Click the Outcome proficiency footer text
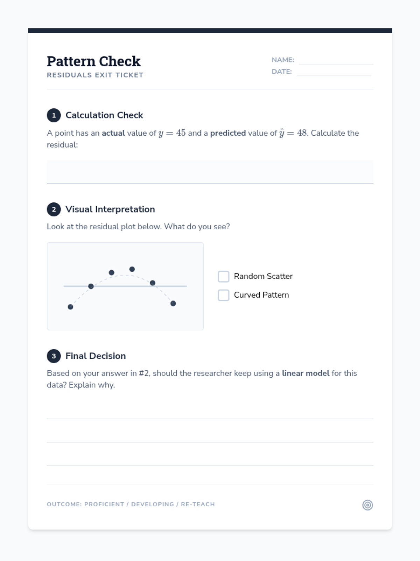Image resolution: width=420 pixels, height=561 pixels. (x=131, y=504)
